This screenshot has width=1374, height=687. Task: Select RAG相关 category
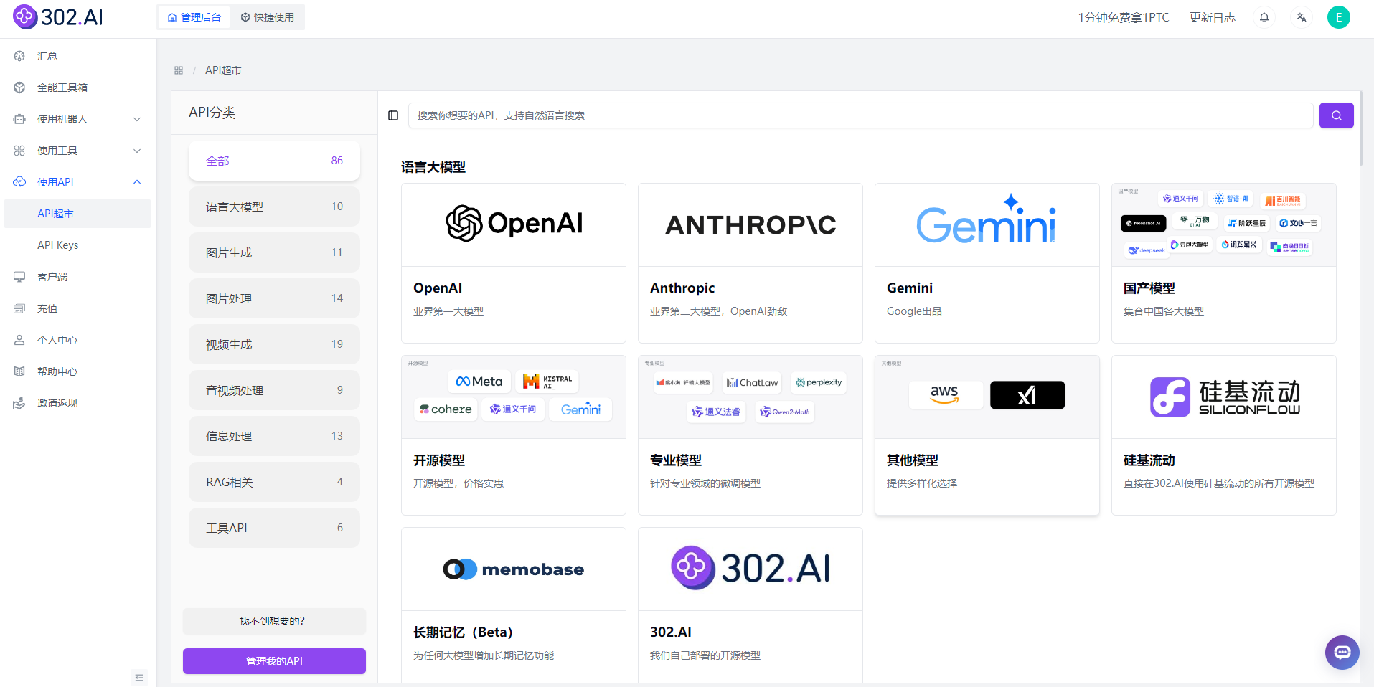click(274, 482)
